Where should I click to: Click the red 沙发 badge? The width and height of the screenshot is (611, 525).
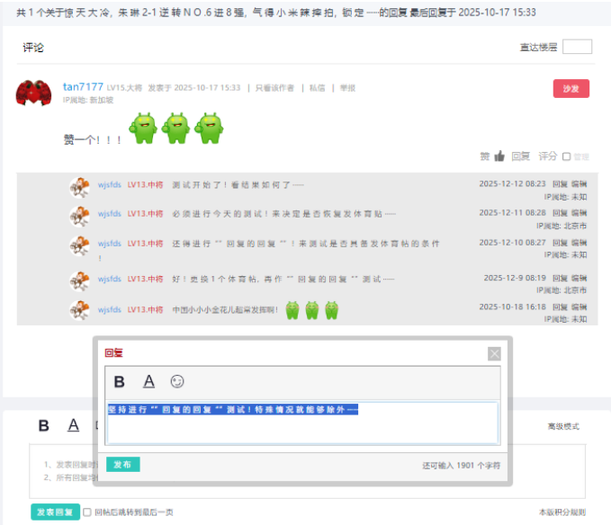click(571, 88)
